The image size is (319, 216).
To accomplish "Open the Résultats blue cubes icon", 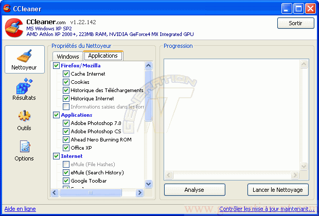I will coord(24,85).
